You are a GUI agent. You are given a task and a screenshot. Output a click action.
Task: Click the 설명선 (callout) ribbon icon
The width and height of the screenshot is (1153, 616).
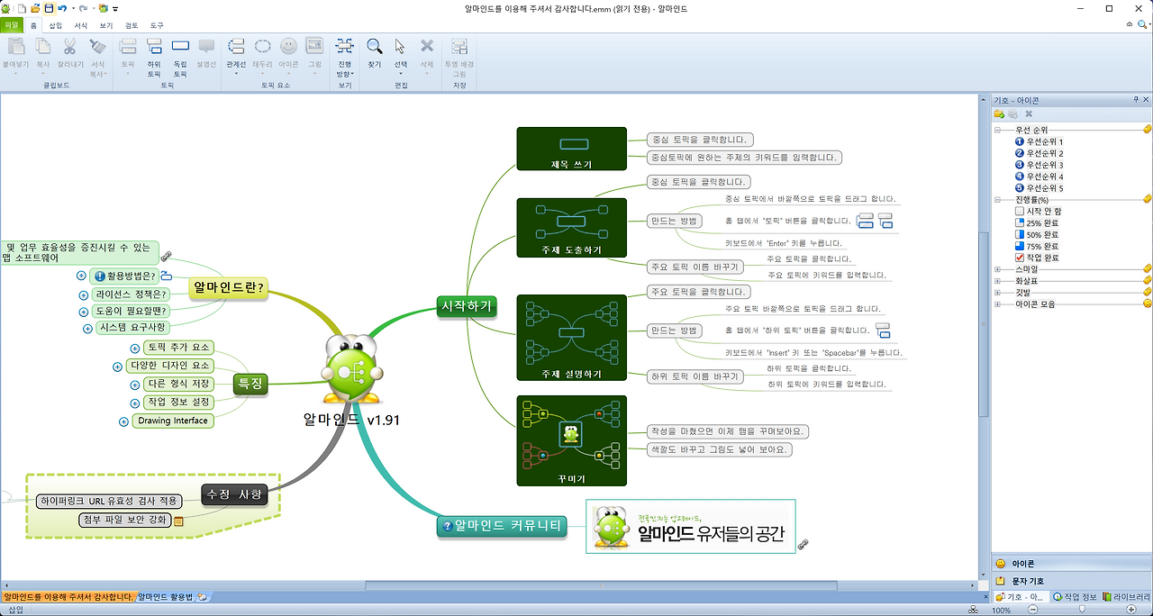[x=206, y=46]
